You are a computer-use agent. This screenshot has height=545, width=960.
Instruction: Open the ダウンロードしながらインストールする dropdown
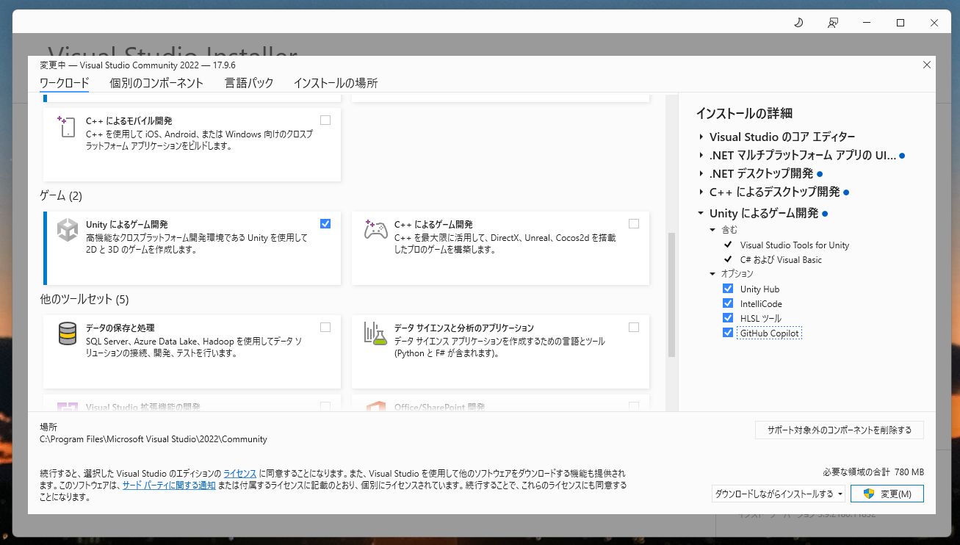pos(779,494)
